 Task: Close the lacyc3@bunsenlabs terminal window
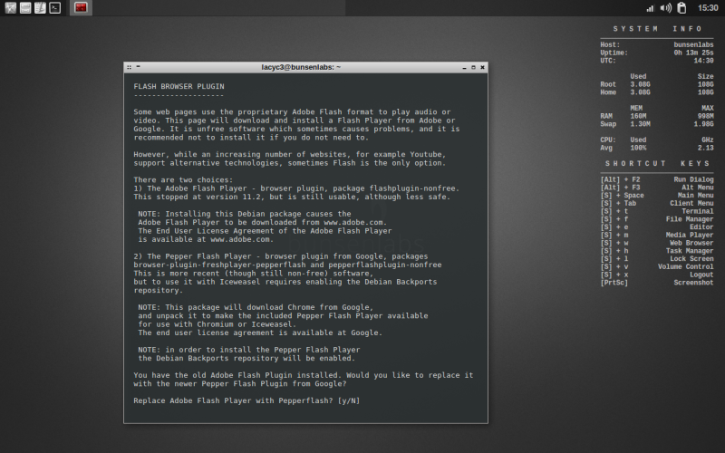pos(483,67)
